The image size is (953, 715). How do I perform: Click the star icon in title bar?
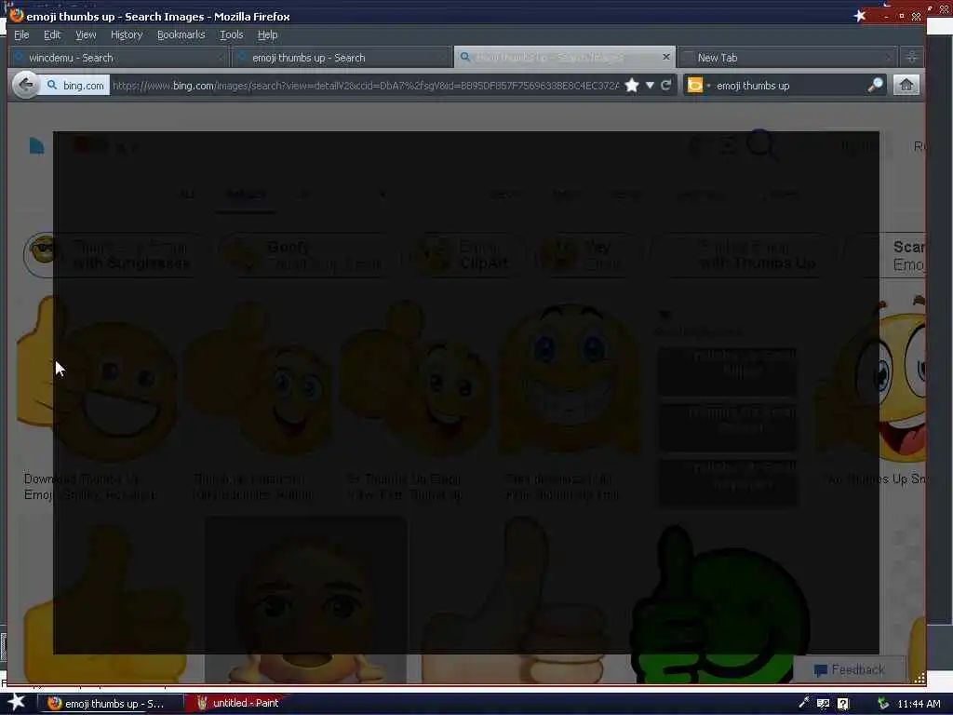859,16
